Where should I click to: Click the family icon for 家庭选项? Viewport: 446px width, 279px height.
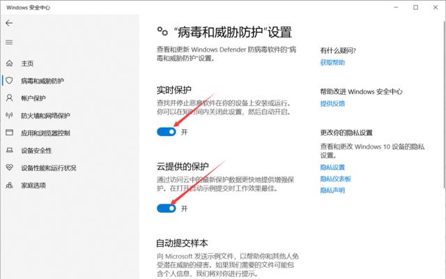click(x=9, y=186)
